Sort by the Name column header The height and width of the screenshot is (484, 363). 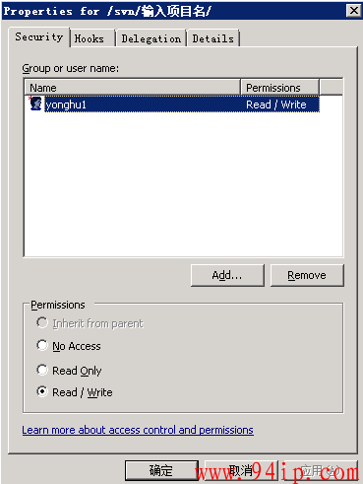pyautogui.click(x=133, y=88)
